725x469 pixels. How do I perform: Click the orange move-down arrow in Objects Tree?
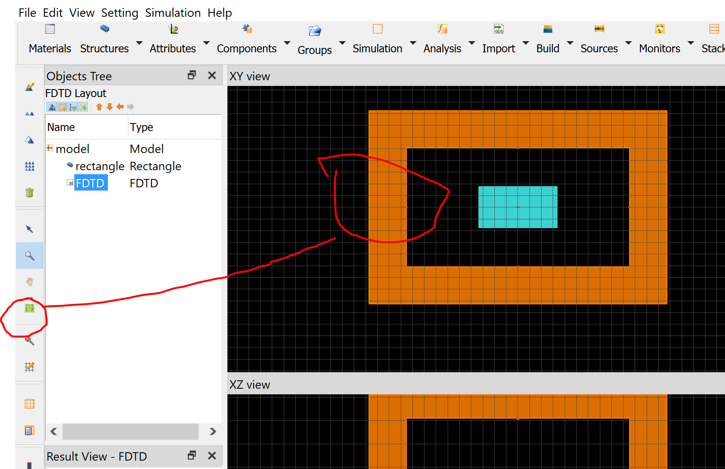(110, 107)
